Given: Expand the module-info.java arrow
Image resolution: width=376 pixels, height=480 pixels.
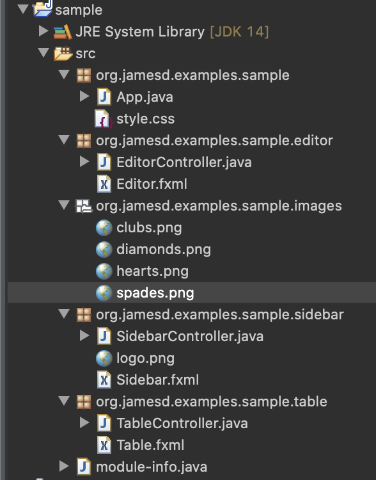Looking at the screenshot, I should click(64, 466).
